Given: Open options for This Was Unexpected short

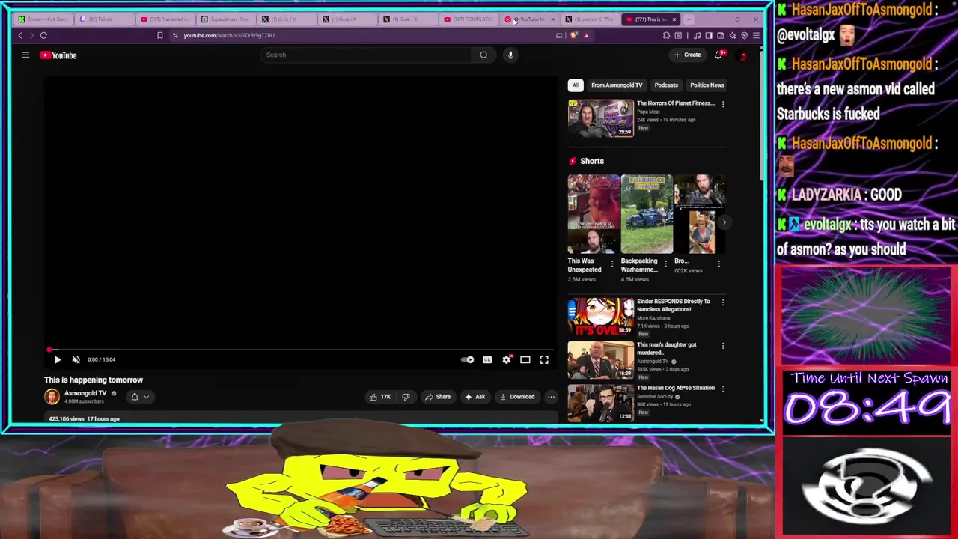Looking at the screenshot, I should coord(612,264).
